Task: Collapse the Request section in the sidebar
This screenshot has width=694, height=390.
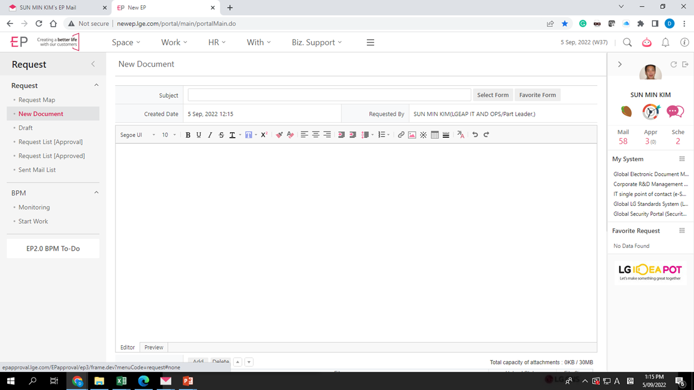Action: (96, 85)
